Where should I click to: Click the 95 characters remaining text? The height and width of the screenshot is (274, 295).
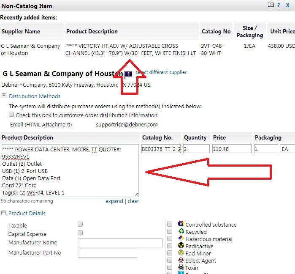(x=27, y=201)
